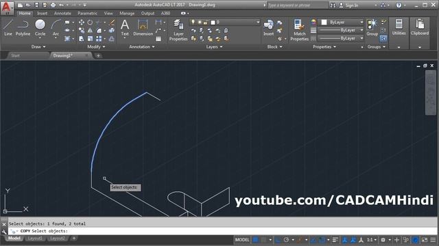Expand the Annotation panel
This screenshot has height=246, width=439.
[142, 47]
